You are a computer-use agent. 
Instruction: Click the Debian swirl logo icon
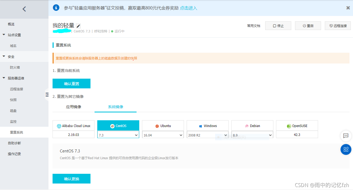(x=247, y=126)
